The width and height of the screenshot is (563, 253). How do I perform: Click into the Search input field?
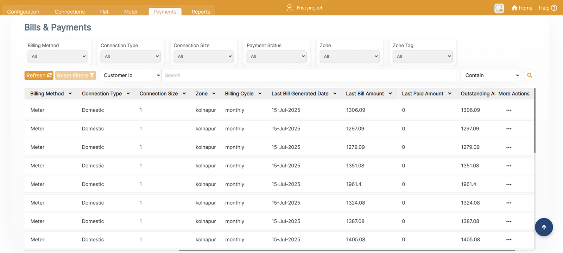point(311,75)
